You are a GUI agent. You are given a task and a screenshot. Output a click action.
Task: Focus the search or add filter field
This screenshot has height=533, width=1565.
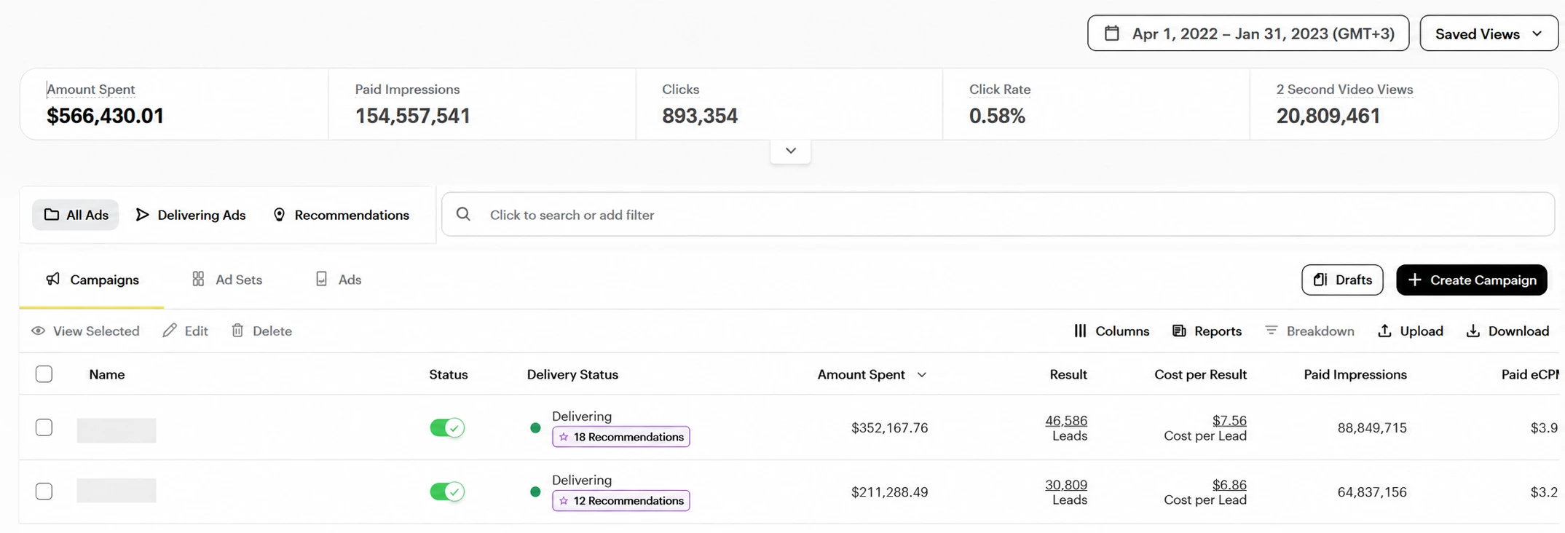(998, 214)
